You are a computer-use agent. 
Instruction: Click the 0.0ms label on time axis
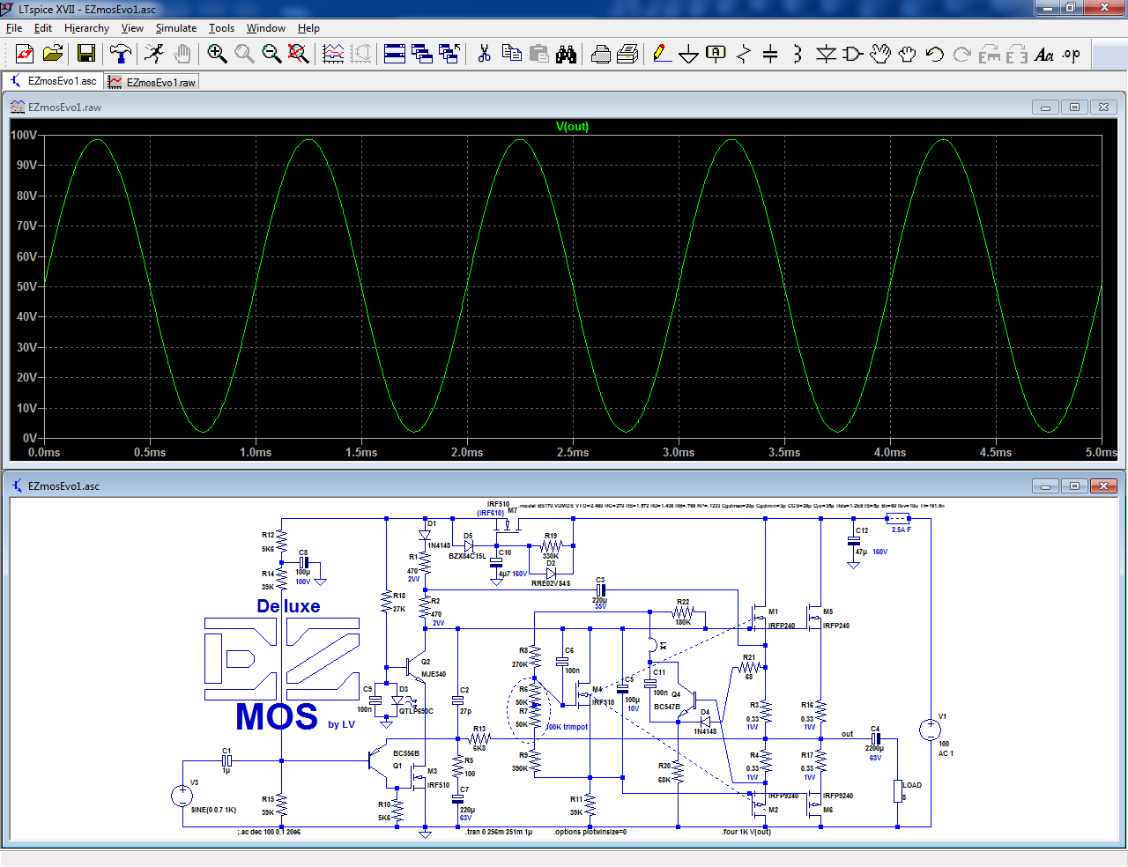[44, 452]
